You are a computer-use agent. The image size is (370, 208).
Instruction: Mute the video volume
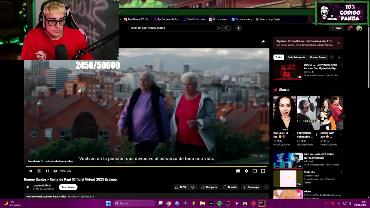[x=55, y=171]
